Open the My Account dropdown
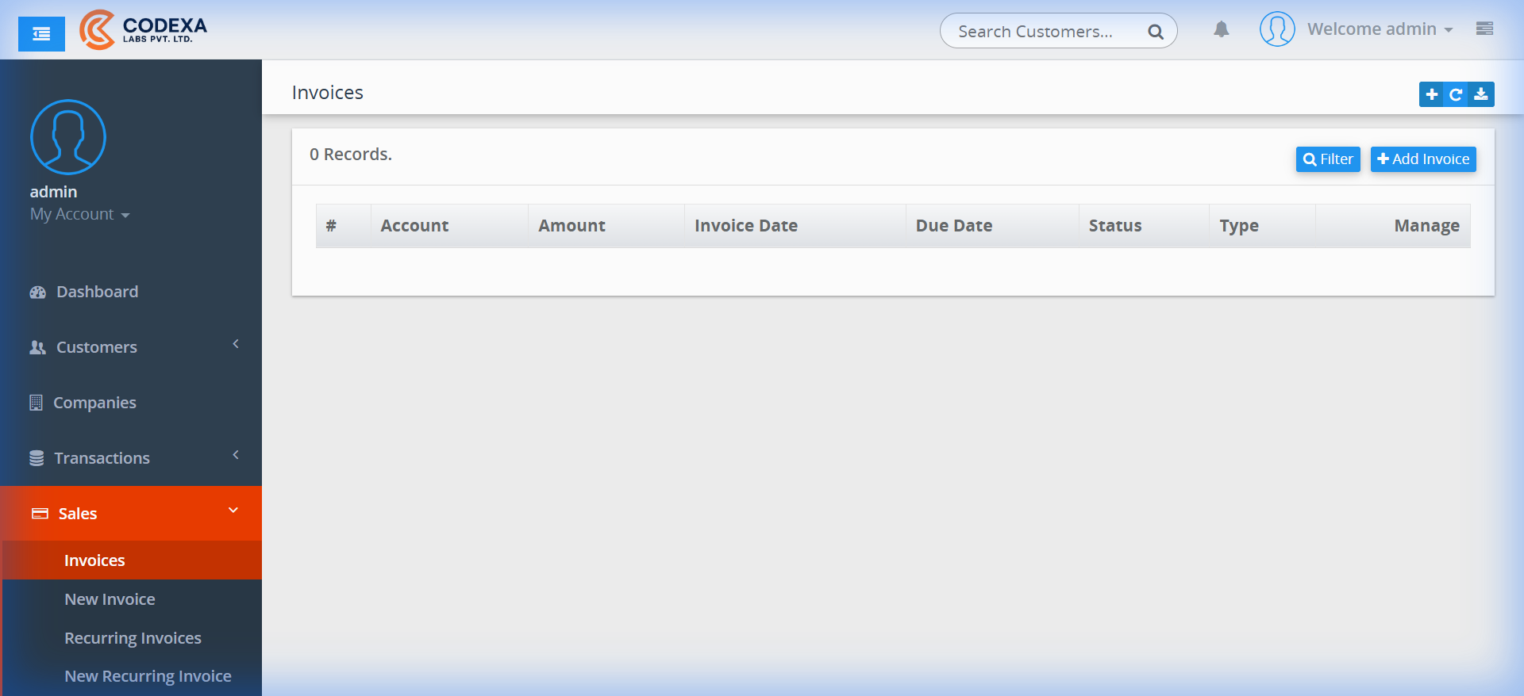 coord(79,215)
